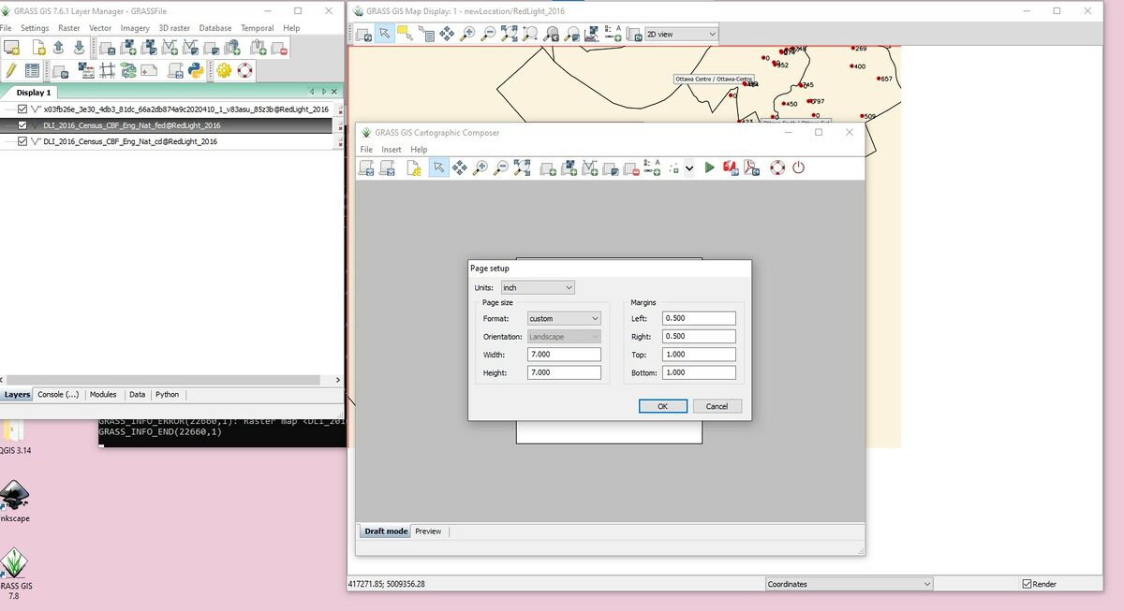Cancel the Page setup dialog

tap(717, 405)
